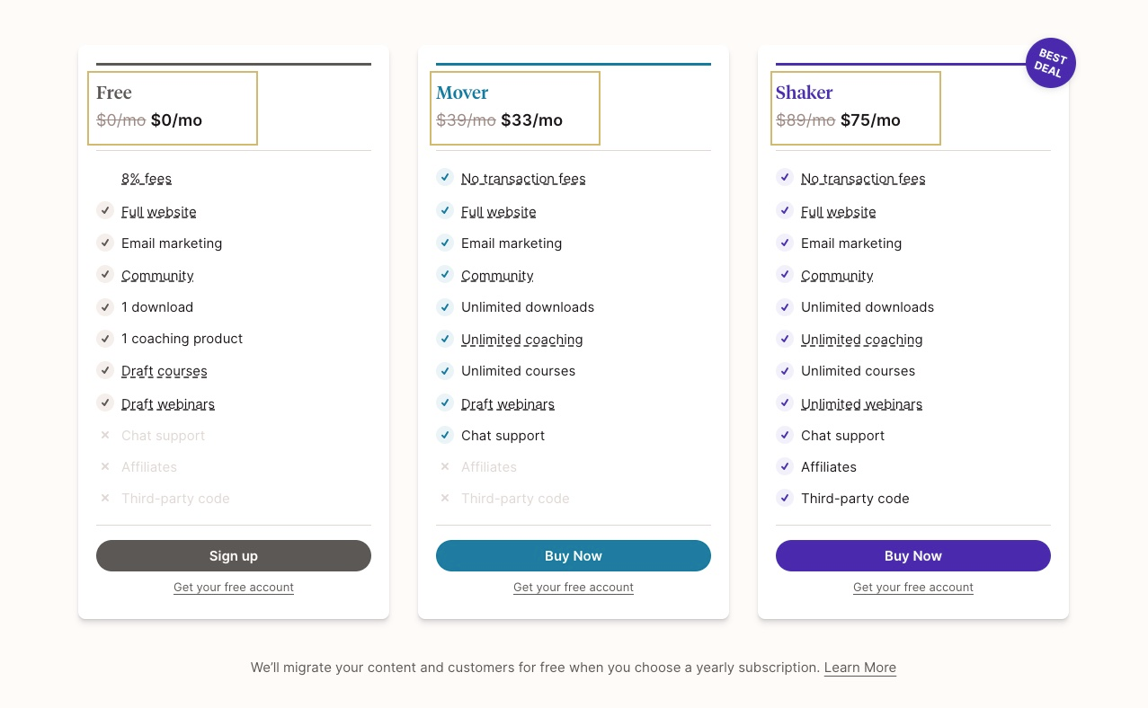This screenshot has height=708, width=1148.
Task: Click the X icon beside Free plan Third-party code
Action: tap(105, 499)
